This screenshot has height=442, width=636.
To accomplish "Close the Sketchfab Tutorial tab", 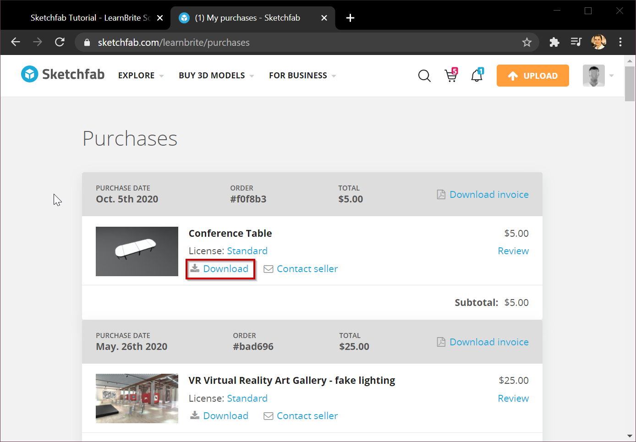I will coord(160,18).
